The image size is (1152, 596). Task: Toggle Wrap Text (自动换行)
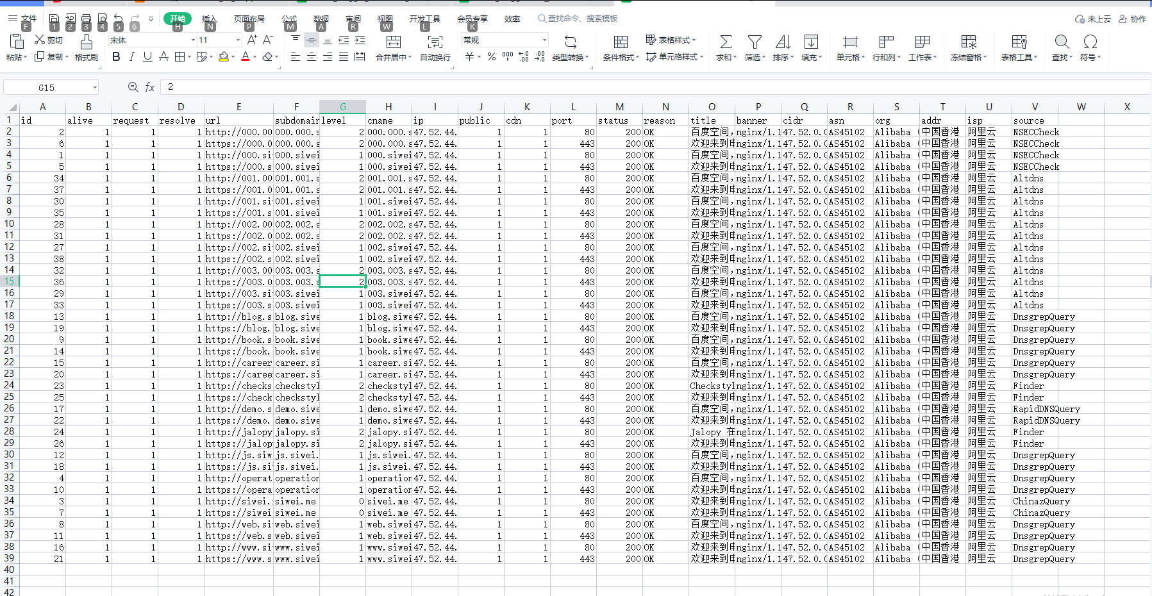[x=435, y=42]
